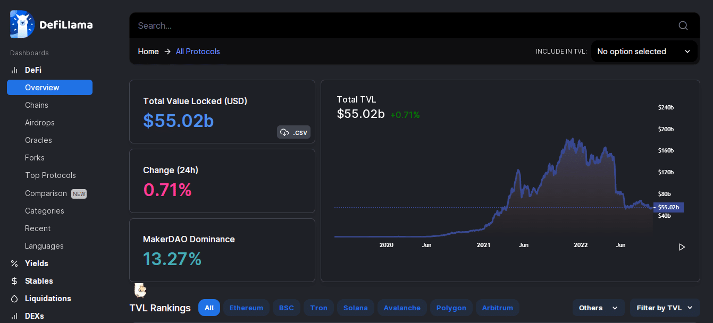Select the All chain filter
The height and width of the screenshot is (323, 713).
(209, 308)
